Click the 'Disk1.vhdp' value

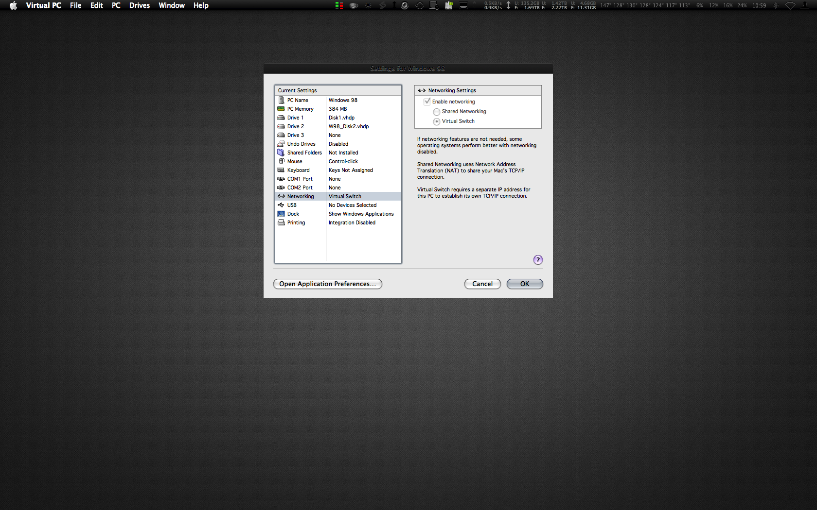pyautogui.click(x=341, y=118)
